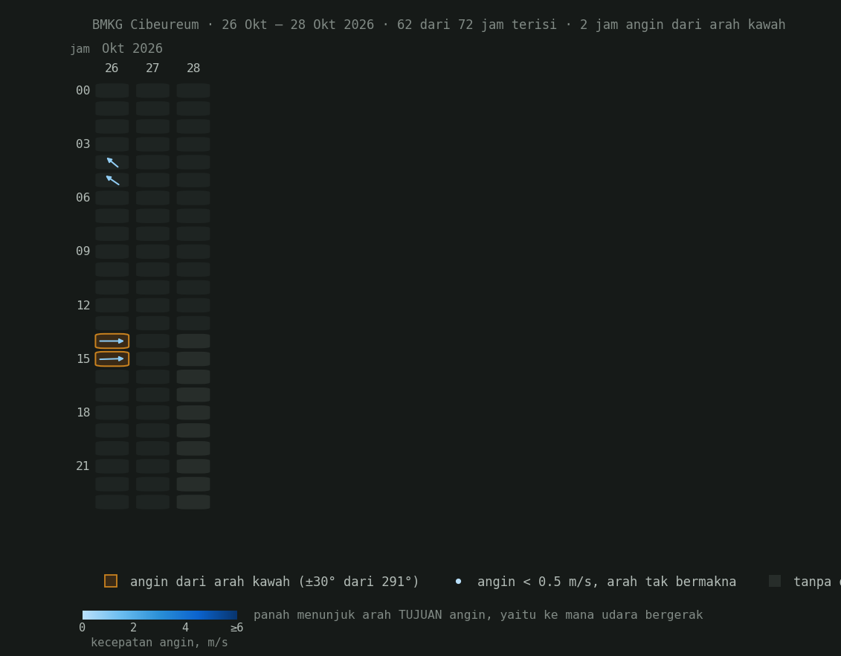This screenshot has height=656, width=841.
Task: Click the hour label 21
Action: 83,466
